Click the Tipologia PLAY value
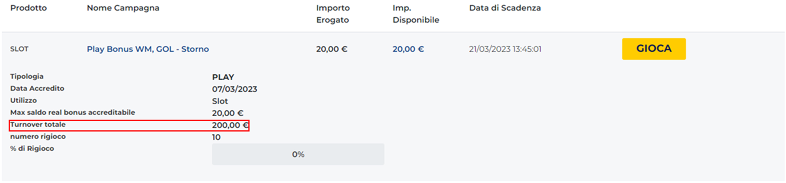This screenshot has width=786, height=183. (x=223, y=77)
